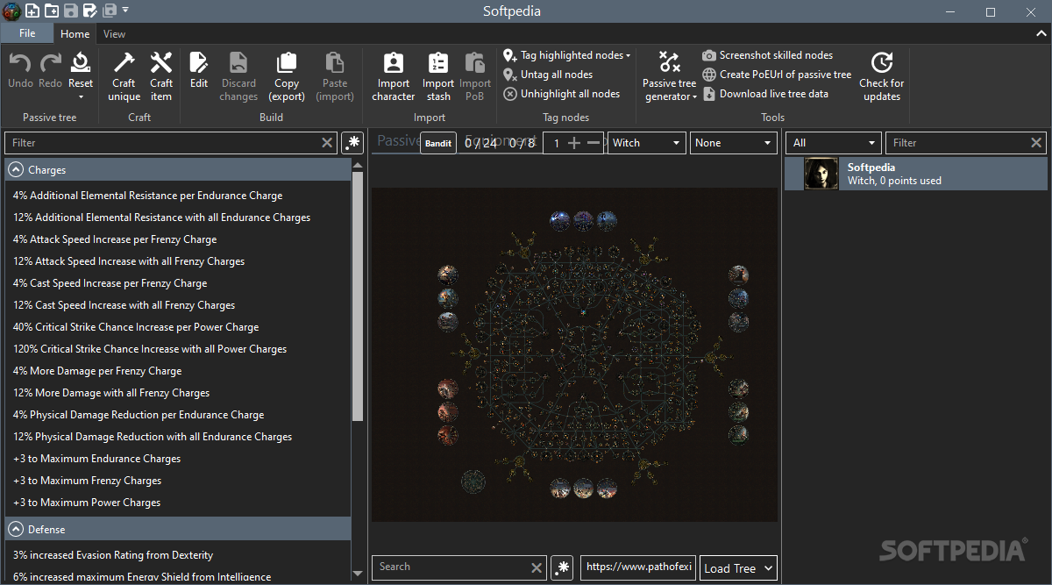Decrease level with minus button
The width and height of the screenshot is (1052, 585).
594,143
